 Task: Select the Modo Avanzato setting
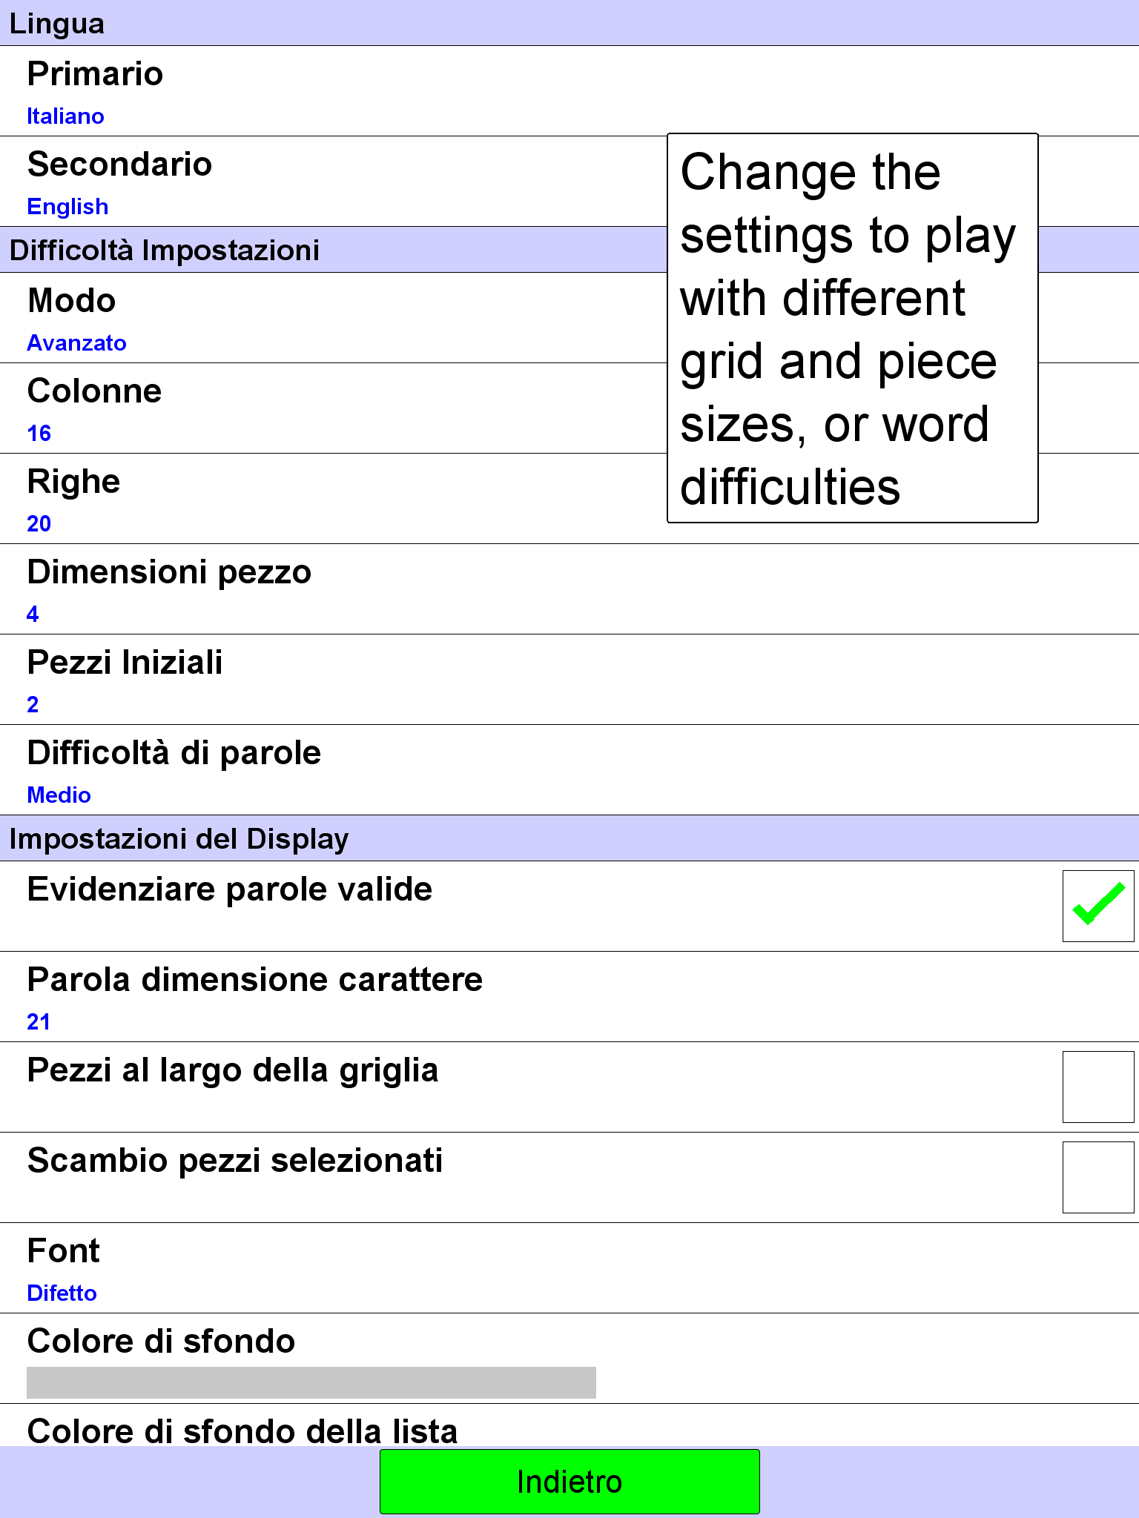click(334, 318)
